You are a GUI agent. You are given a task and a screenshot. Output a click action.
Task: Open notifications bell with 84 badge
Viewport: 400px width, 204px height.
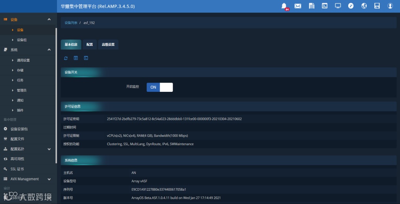[x=284, y=6]
